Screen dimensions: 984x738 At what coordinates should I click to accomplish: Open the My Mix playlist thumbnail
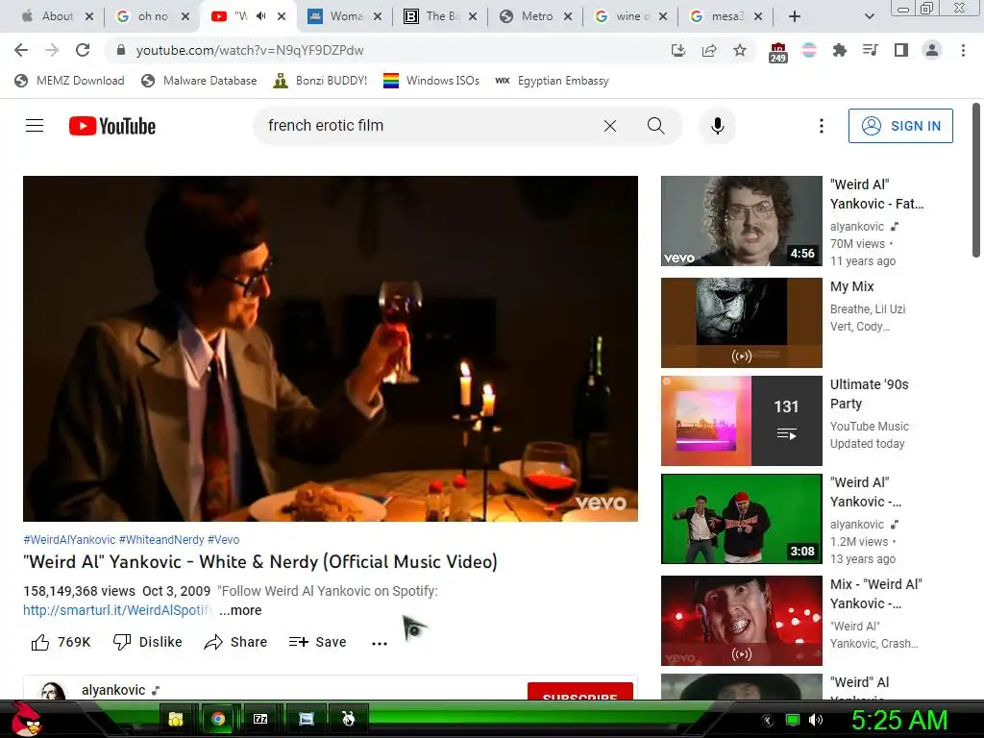coord(741,323)
